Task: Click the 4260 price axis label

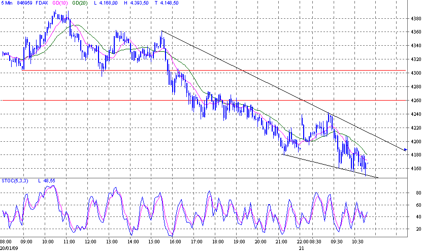Action: (x=416, y=101)
